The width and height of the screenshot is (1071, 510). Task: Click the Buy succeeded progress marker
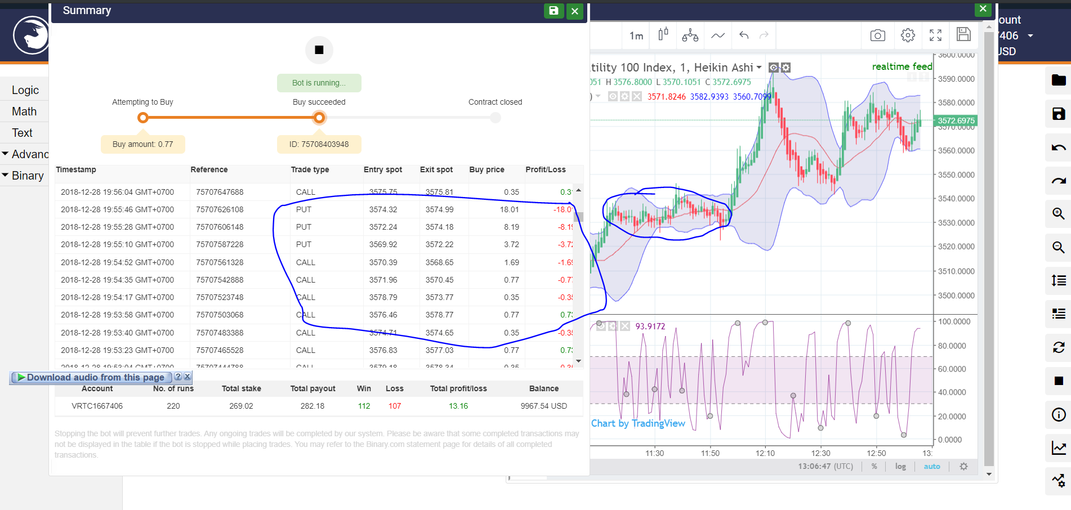coord(319,117)
